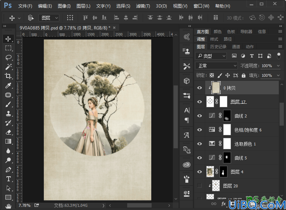Viewport: 286px width, 210px height.
Task: Open the Paragraph panel icon
Action: [186, 120]
